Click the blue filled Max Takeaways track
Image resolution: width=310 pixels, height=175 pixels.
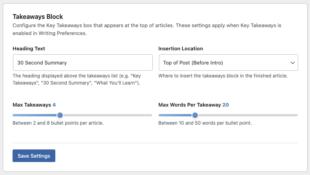pos(35,115)
